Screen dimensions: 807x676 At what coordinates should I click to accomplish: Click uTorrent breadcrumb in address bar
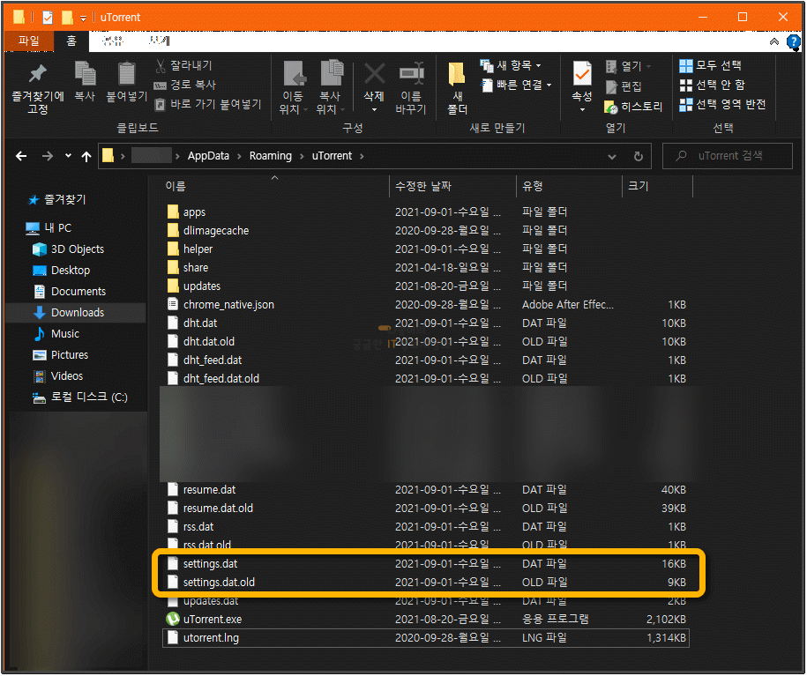coord(332,156)
